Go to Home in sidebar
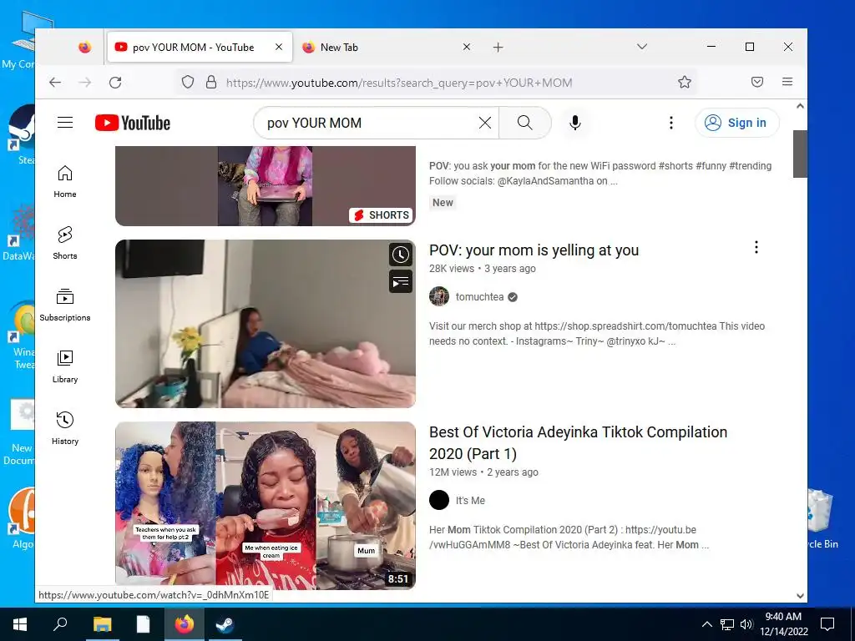Viewport: 855px width, 641px height. 65,181
